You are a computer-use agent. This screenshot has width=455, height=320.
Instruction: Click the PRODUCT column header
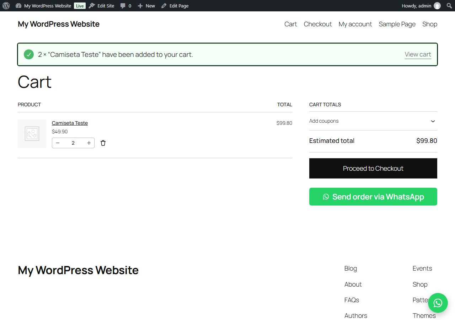pos(29,105)
